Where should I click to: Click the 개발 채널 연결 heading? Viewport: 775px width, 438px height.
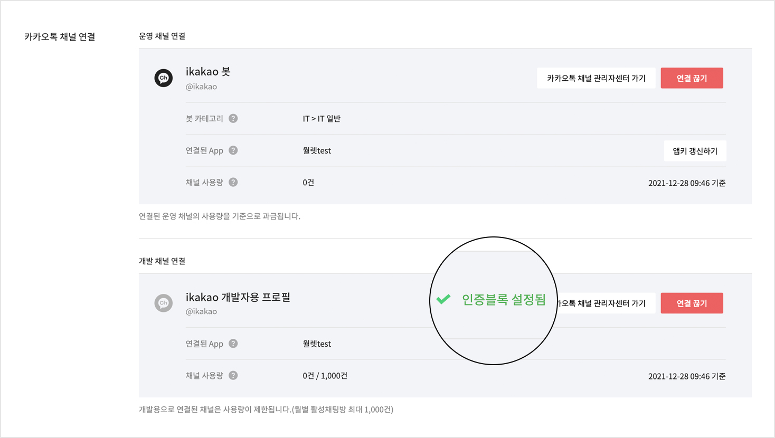(162, 261)
